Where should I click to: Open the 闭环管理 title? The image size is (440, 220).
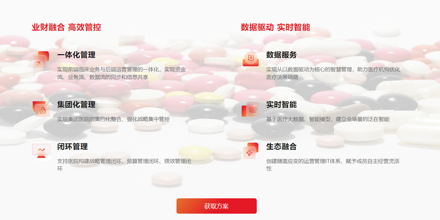(73, 147)
